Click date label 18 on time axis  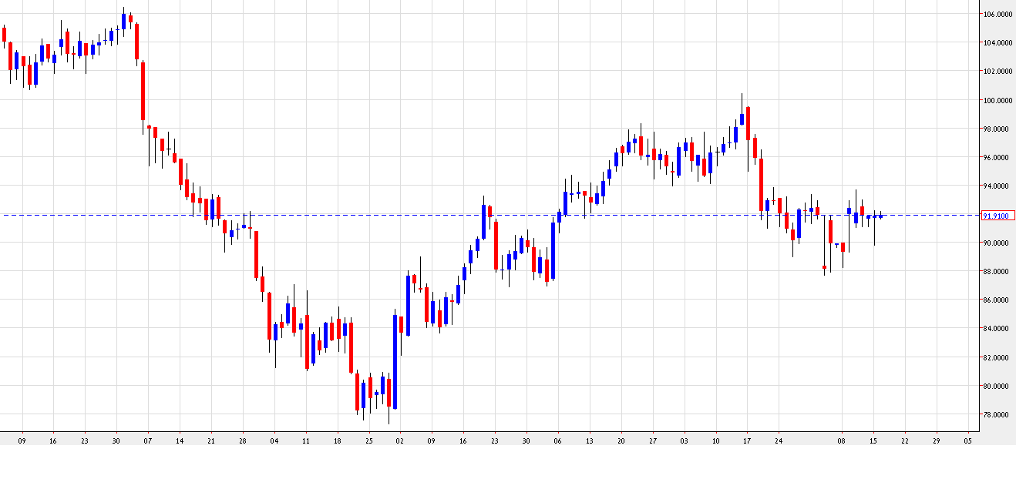tap(337, 441)
